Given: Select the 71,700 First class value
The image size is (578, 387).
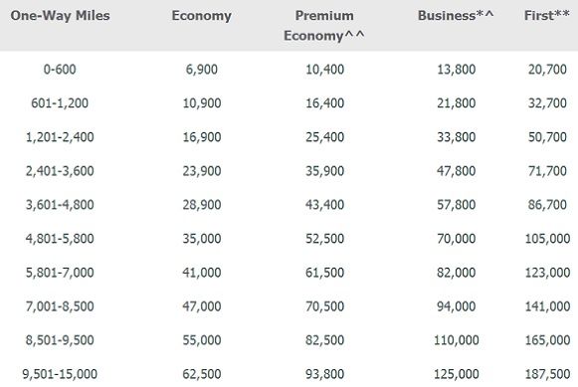Looking at the screenshot, I should (547, 171).
